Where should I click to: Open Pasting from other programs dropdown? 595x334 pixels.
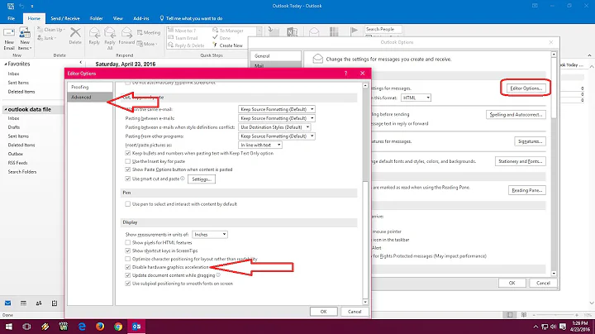pyautogui.click(x=277, y=136)
